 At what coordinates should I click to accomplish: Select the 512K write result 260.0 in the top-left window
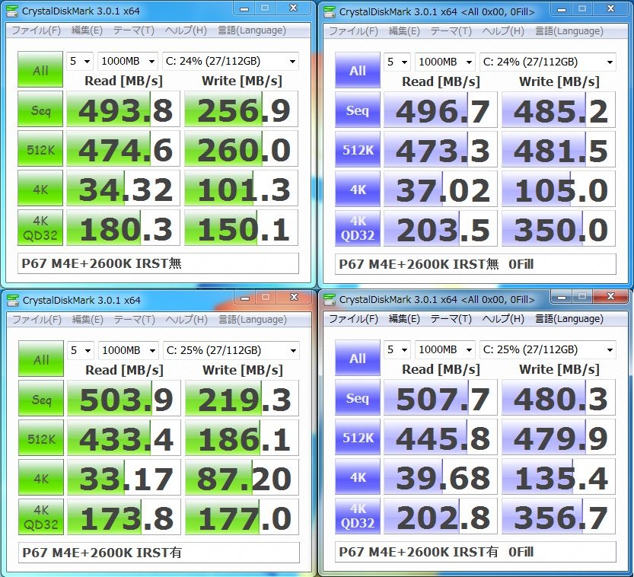(241, 148)
